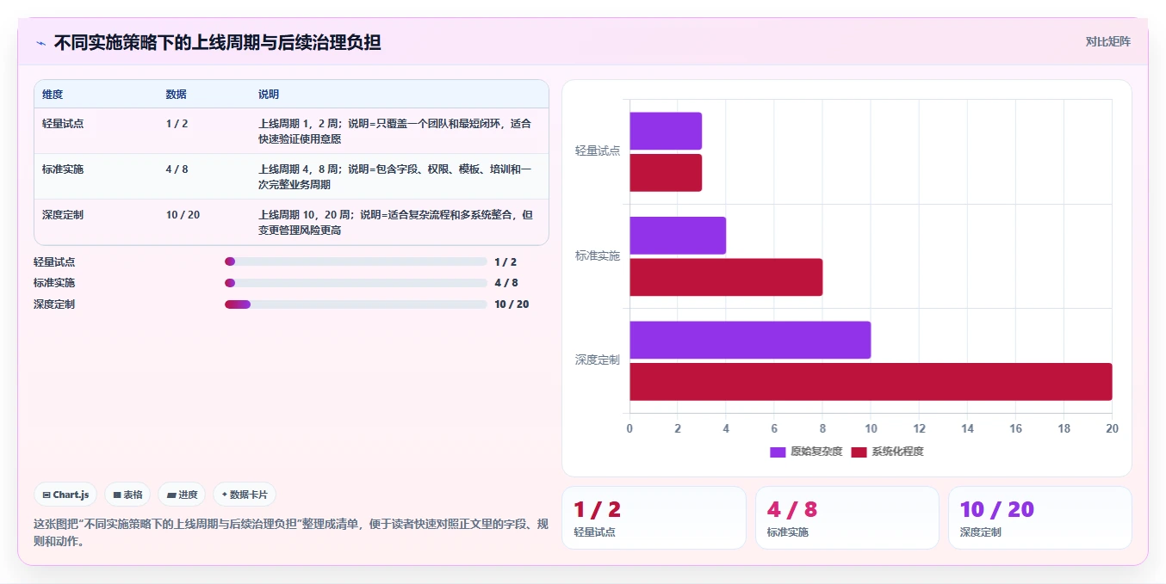Click the red 标准实施 chart bar

(726, 277)
